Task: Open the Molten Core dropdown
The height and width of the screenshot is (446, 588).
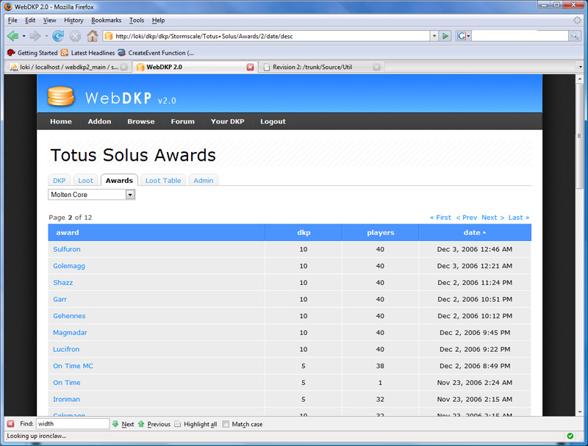Action: (130, 195)
